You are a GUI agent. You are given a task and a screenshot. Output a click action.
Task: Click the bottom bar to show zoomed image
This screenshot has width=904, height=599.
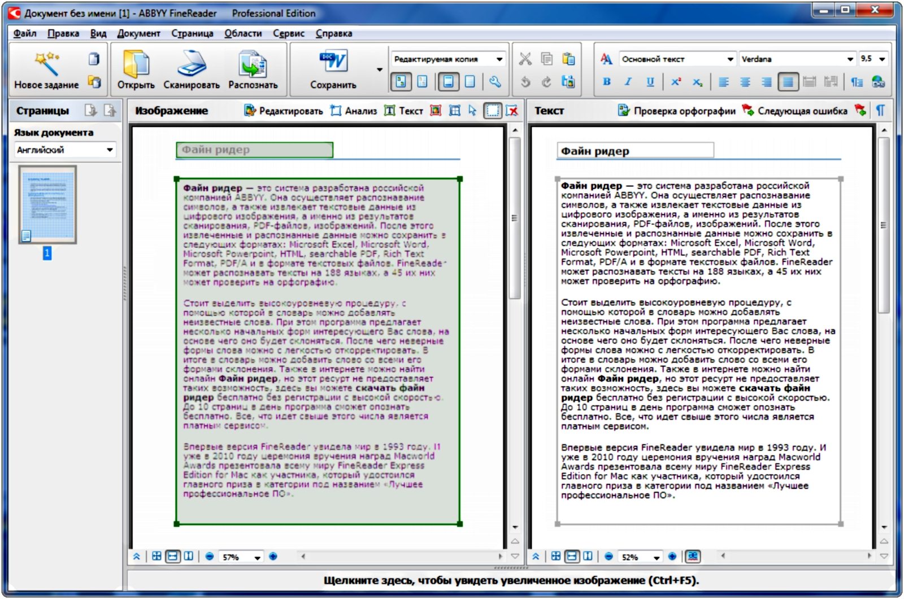click(511, 580)
